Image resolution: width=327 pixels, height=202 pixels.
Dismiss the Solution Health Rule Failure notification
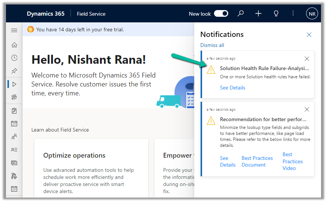306,59
